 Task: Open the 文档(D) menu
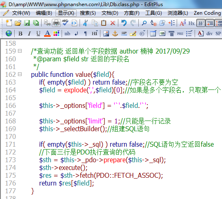tap(110, 13)
